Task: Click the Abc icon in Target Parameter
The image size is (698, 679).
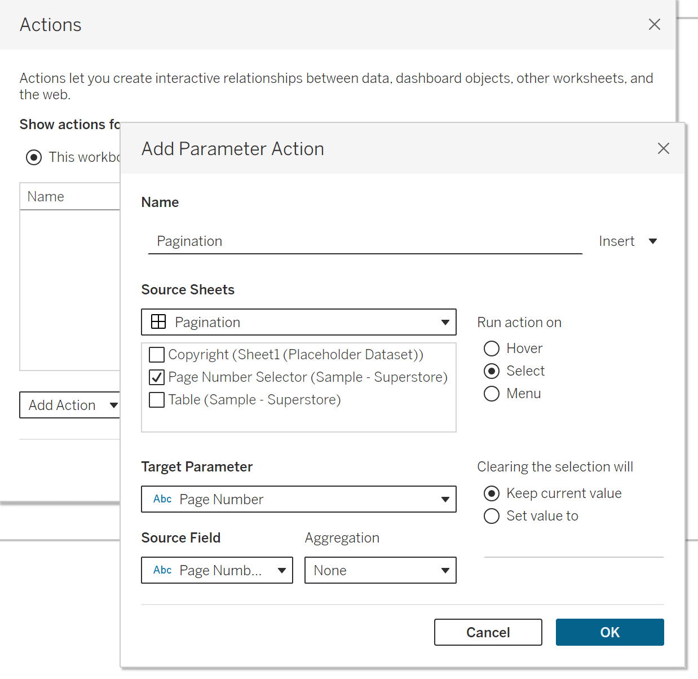Action: pos(162,499)
